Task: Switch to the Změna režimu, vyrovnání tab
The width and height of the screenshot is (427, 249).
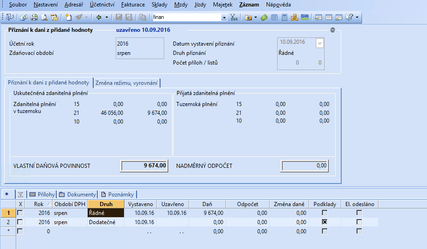Action: (126, 83)
